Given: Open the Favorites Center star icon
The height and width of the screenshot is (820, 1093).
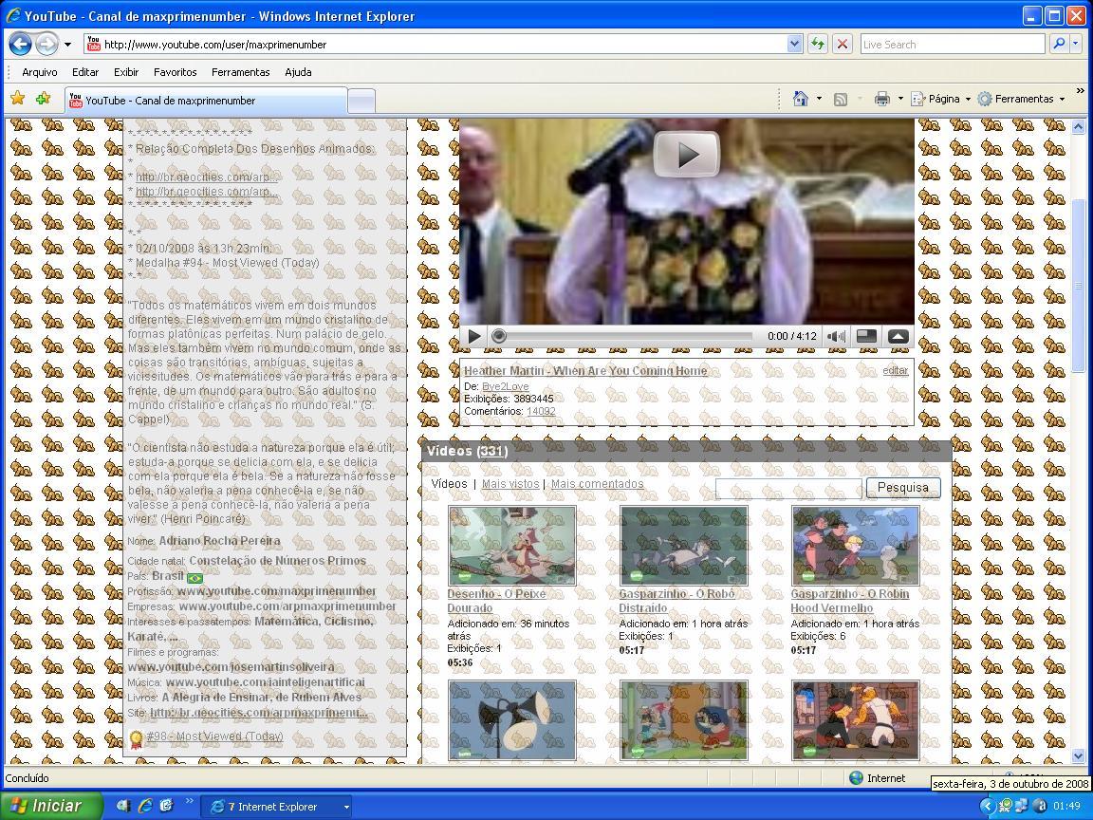Looking at the screenshot, I should pyautogui.click(x=18, y=99).
